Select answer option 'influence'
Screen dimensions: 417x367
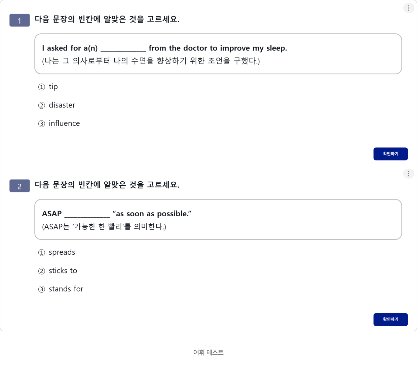(x=64, y=123)
